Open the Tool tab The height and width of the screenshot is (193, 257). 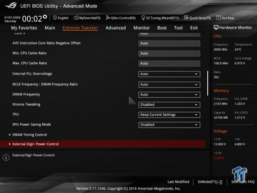[178, 28]
